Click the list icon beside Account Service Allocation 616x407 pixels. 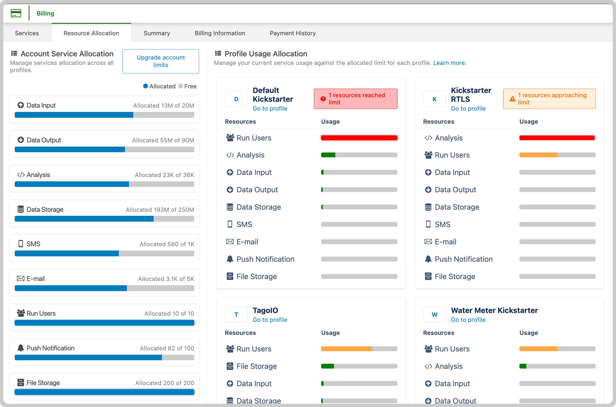(x=14, y=53)
